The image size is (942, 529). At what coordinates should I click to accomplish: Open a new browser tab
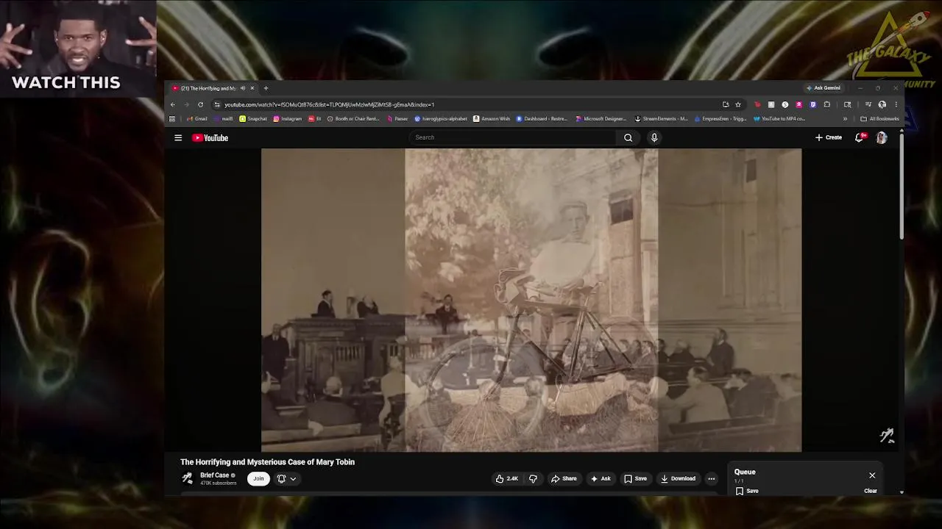[266, 88]
